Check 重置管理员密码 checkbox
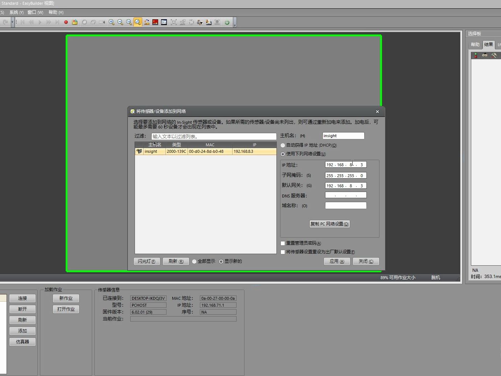Screen dimensions: 501x376 tap(283, 243)
